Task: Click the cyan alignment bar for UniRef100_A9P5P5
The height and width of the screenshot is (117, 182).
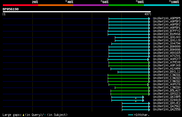Action: click(129, 19)
